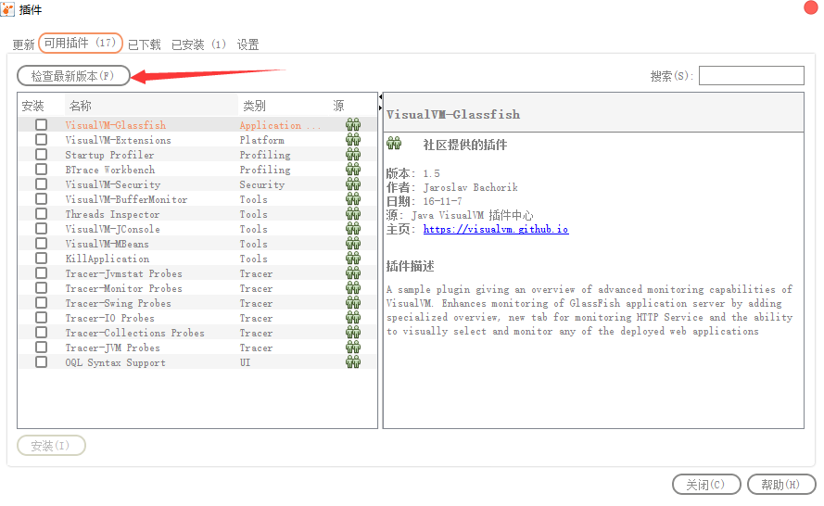Check the VisualVM-Extensions install checkbox

(41, 139)
